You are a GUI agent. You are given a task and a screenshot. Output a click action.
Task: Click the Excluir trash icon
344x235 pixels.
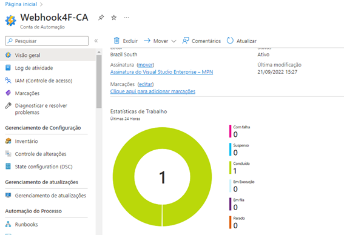point(116,41)
